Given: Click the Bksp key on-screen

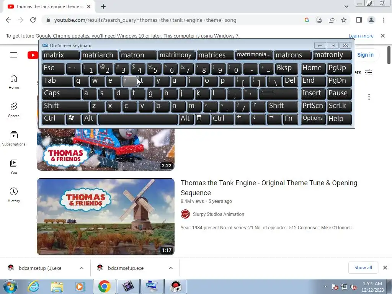Looking at the screenshot, I should click(x=286, y=69).
